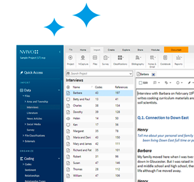Image resolution: width=194 pixels, height=182 pixels.
Task: Open the Survey import menu
Action: tap(106, 58)
